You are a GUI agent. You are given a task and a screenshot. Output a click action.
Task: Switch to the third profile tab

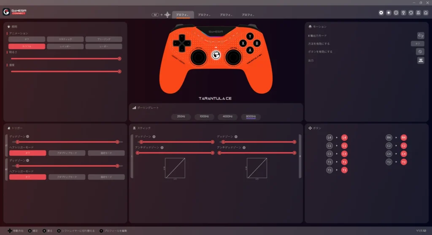click(x=227, y=15)
